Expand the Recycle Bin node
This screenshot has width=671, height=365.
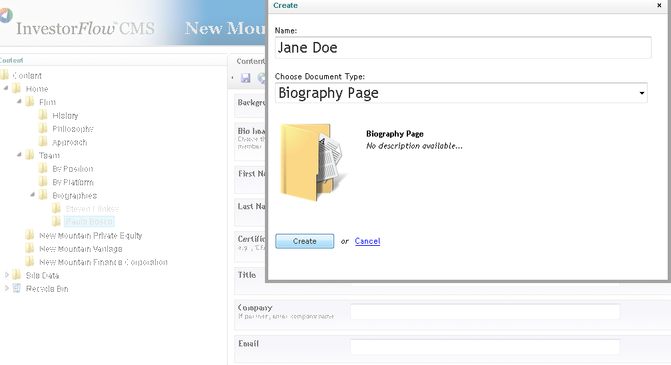coord(7,288)
